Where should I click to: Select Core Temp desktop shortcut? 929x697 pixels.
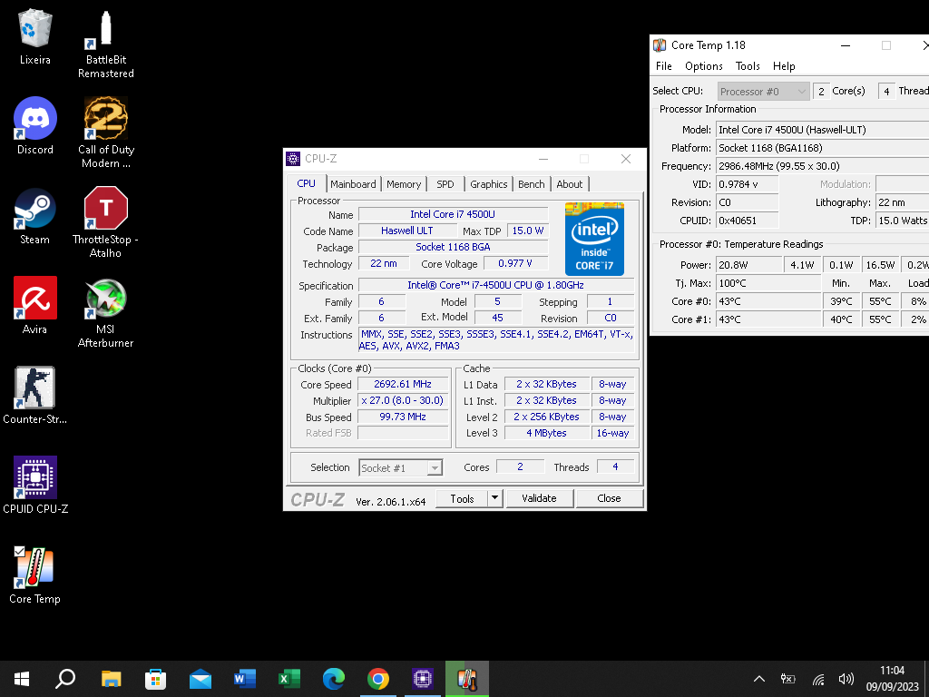[35, 574]
